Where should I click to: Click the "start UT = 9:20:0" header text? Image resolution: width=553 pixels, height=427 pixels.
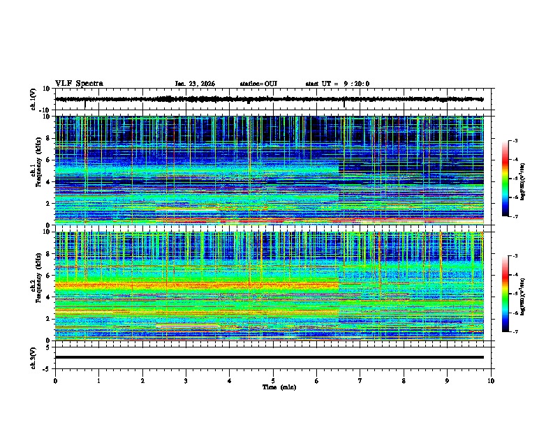click(337, 84)
